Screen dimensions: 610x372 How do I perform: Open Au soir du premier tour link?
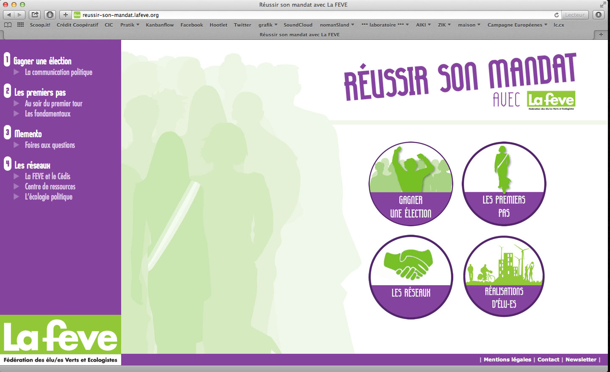pos(53,103)
